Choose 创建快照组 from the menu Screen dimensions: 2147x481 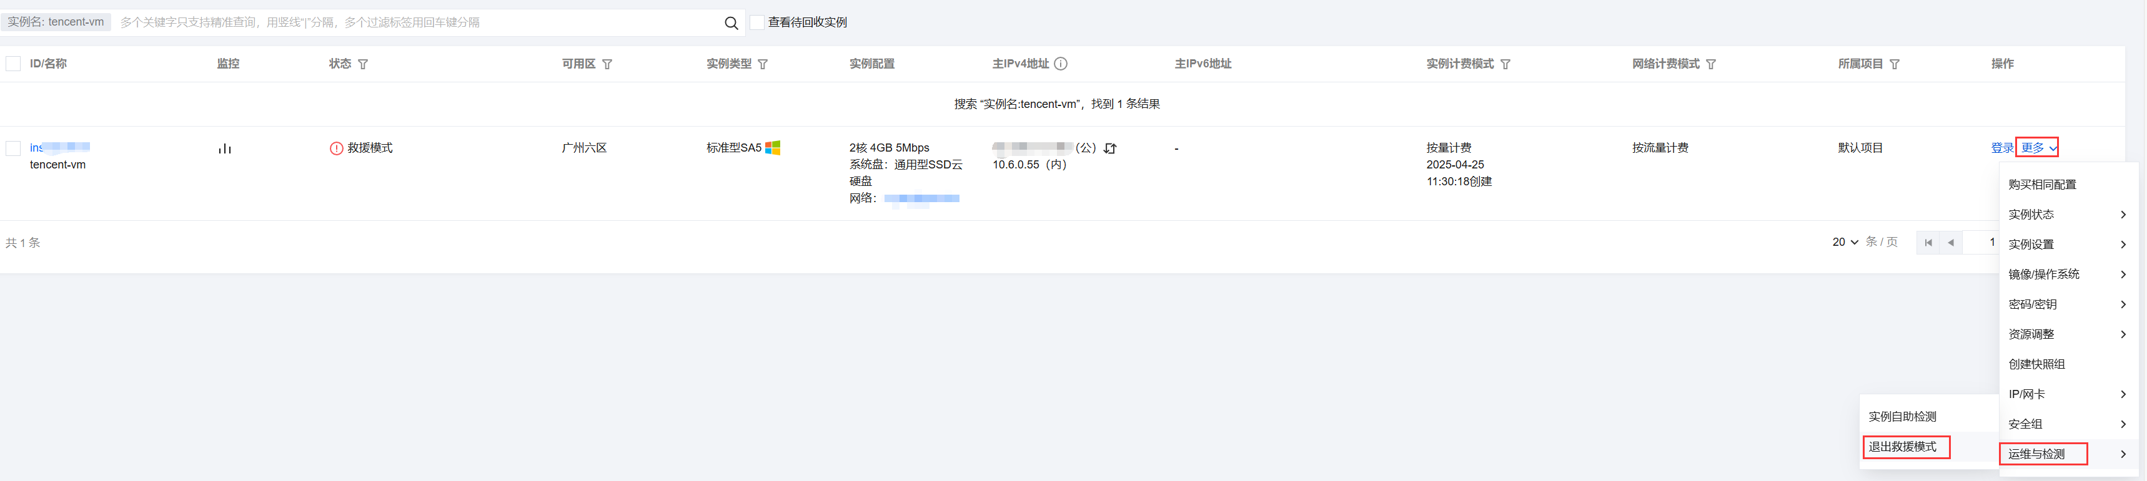tap(2067, 364)
